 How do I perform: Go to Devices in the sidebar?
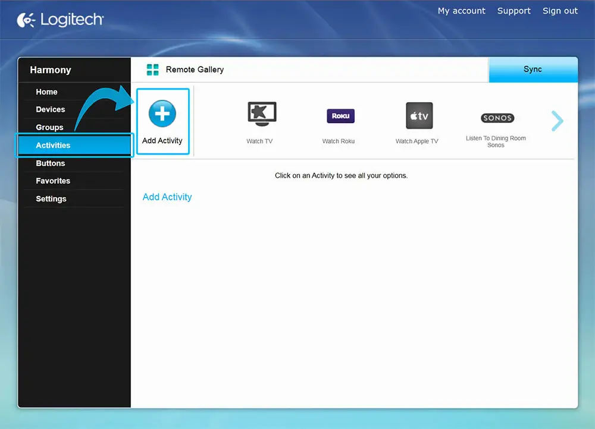pos(51,109)
